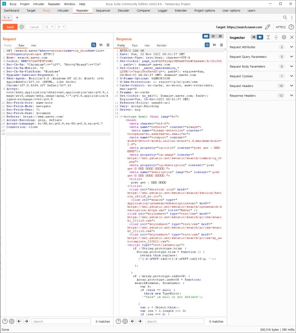Go to next request in history
Viewport: 296px width, 333px height.
point(59,27)
